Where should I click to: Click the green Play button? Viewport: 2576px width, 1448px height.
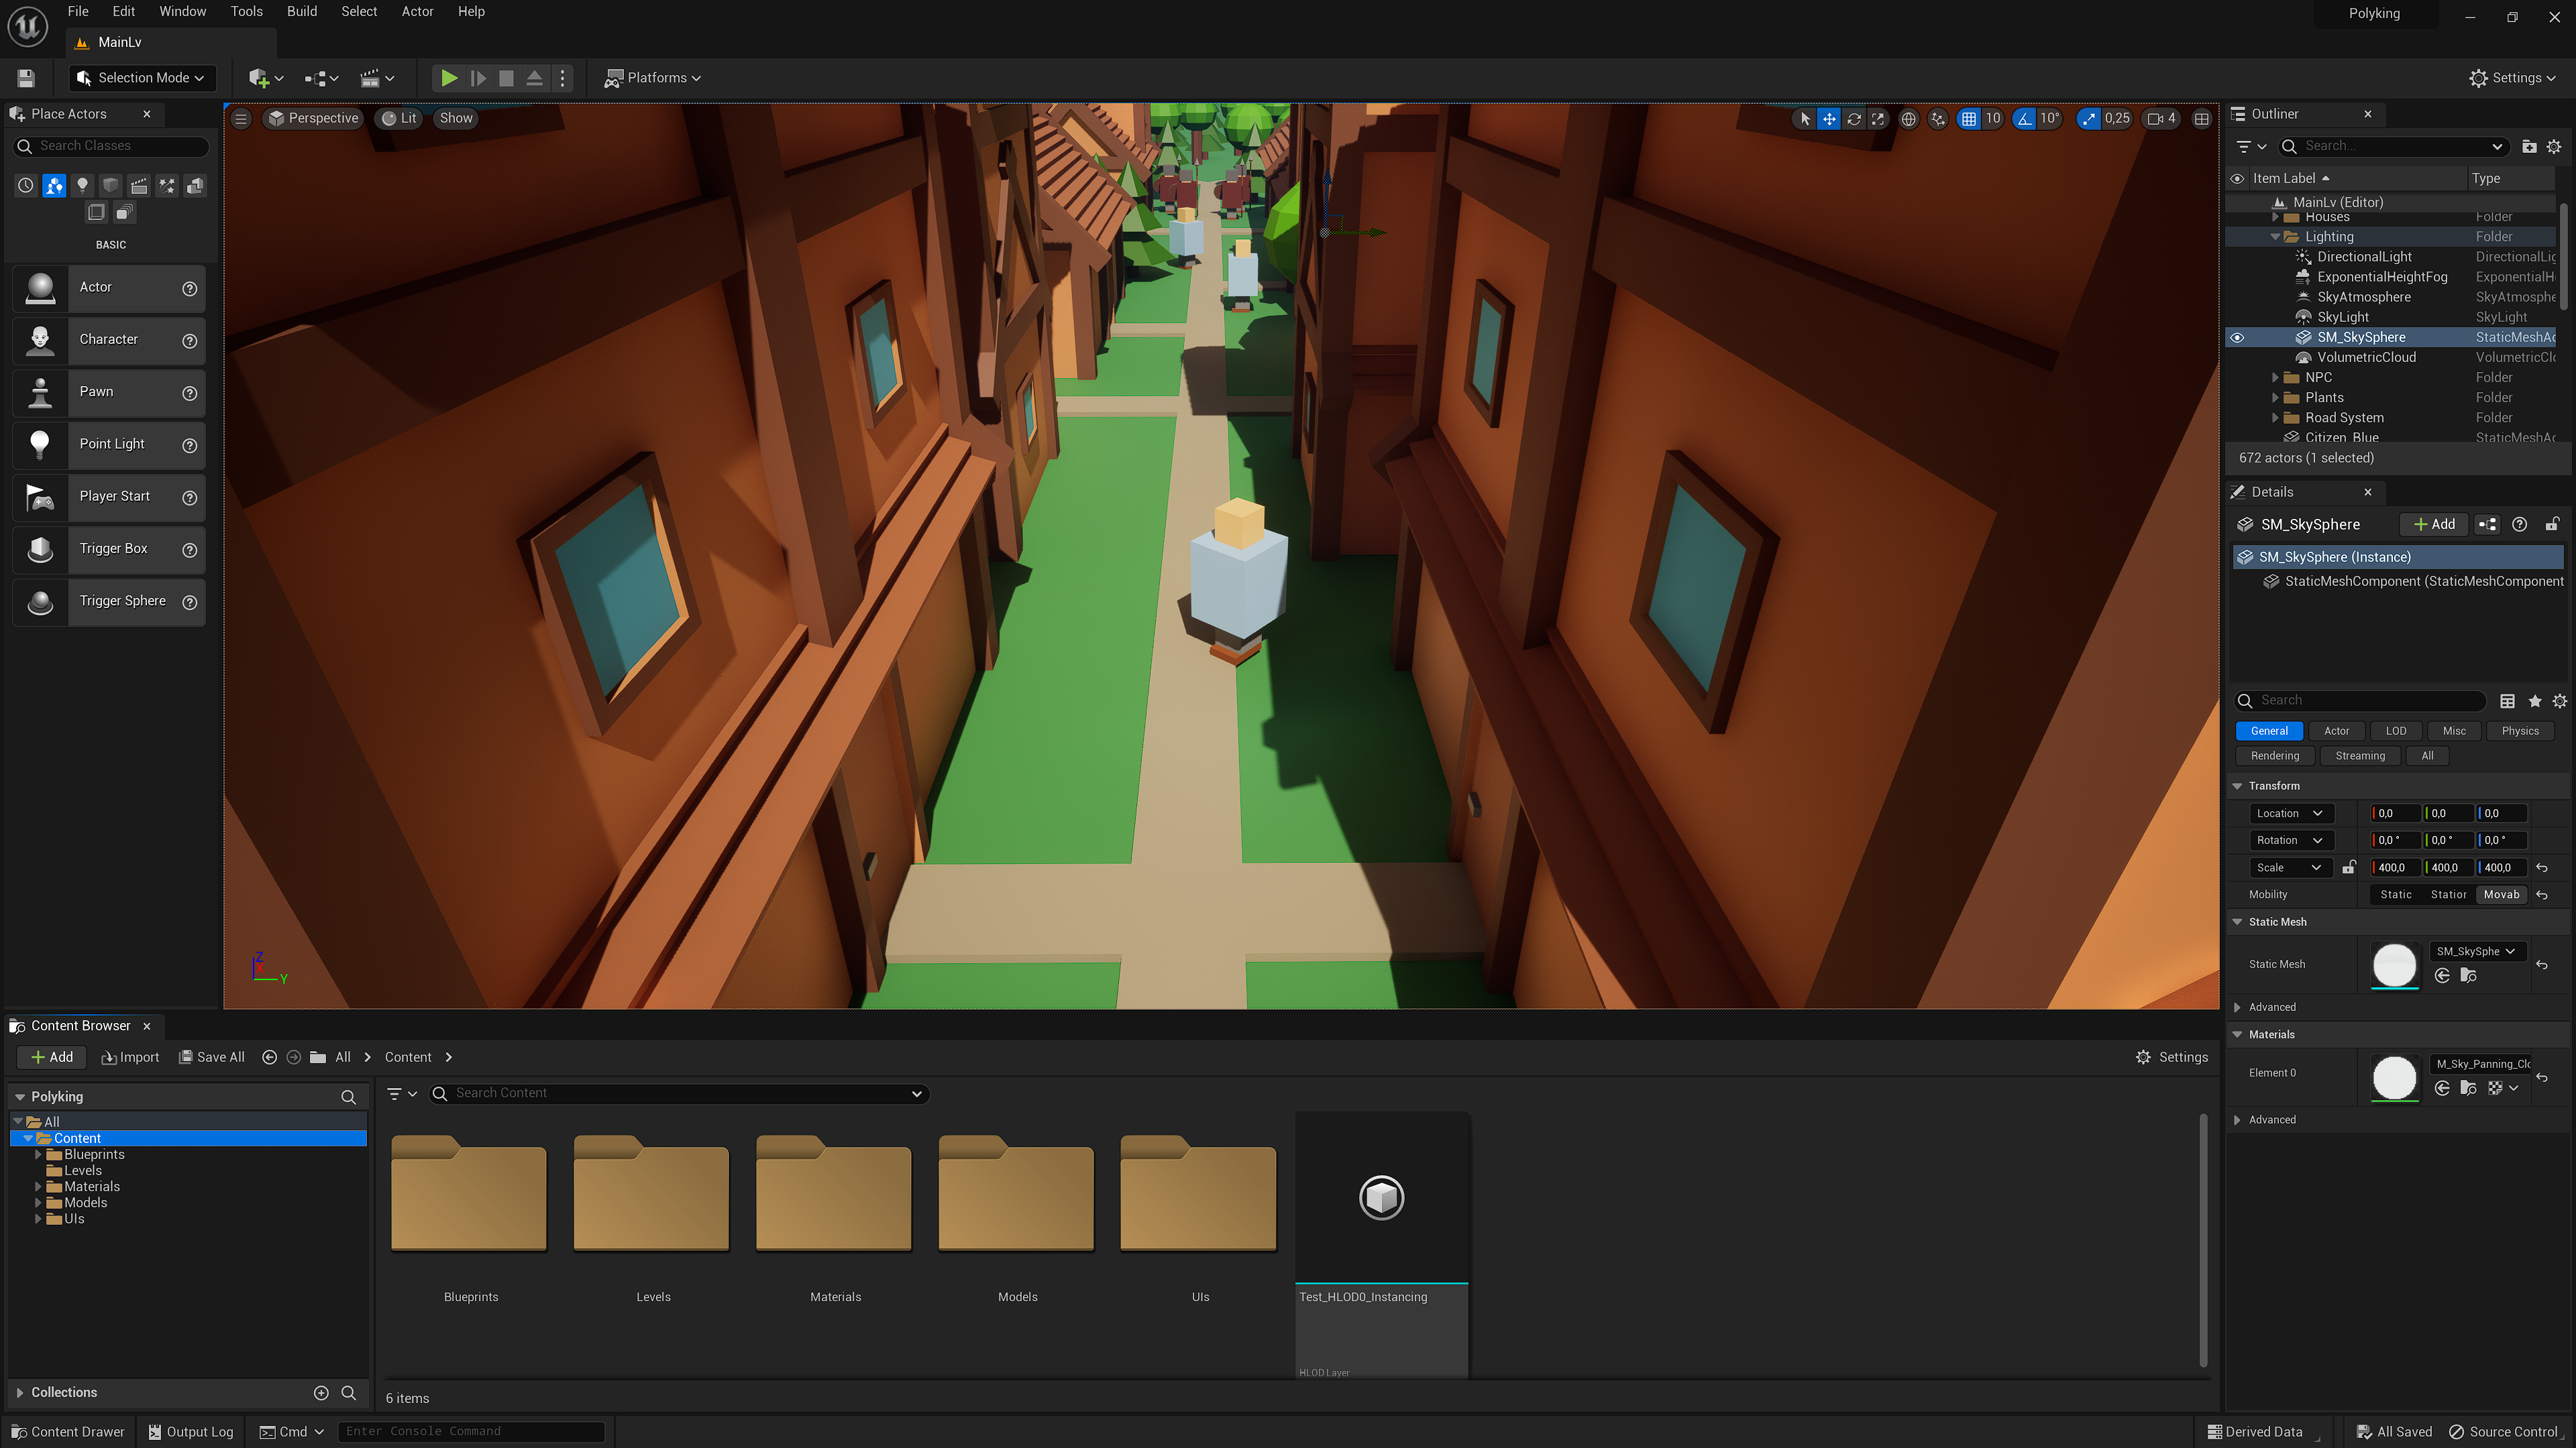pos(449,78)
